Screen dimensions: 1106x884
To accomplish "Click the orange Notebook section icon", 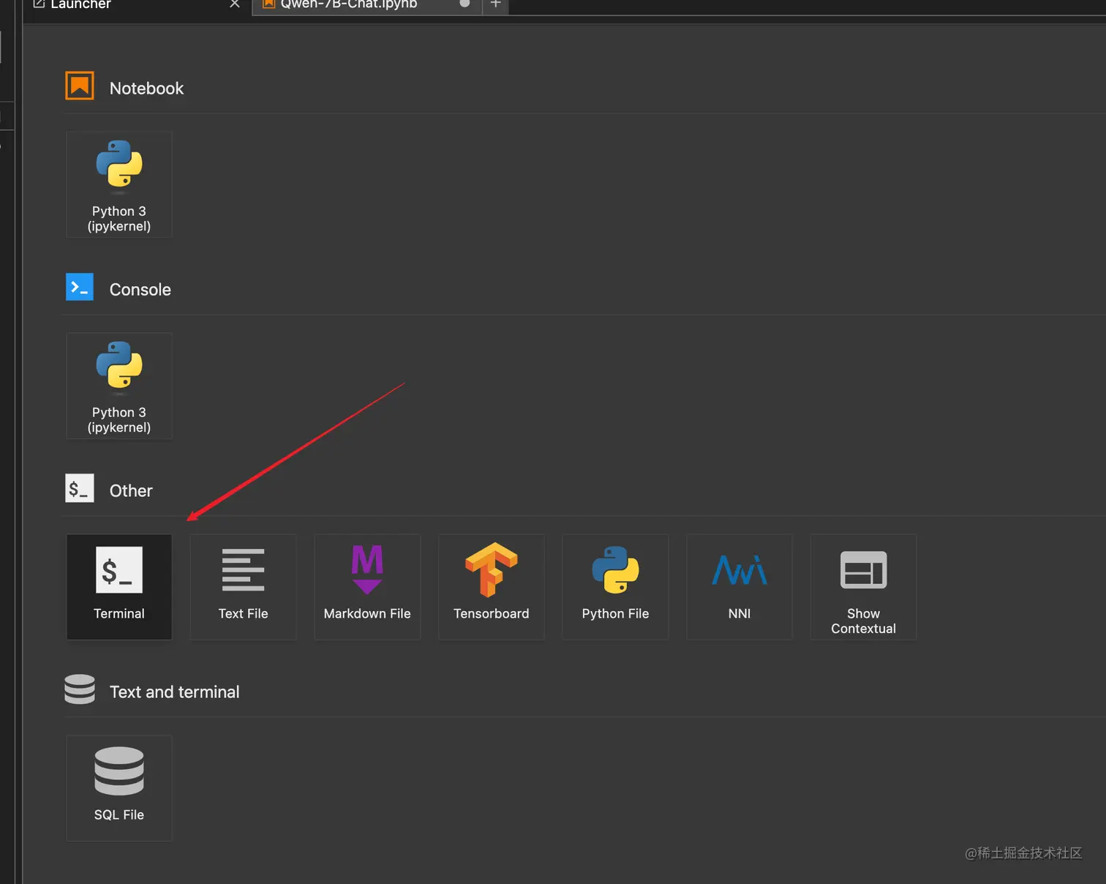I will click(80, 86).
